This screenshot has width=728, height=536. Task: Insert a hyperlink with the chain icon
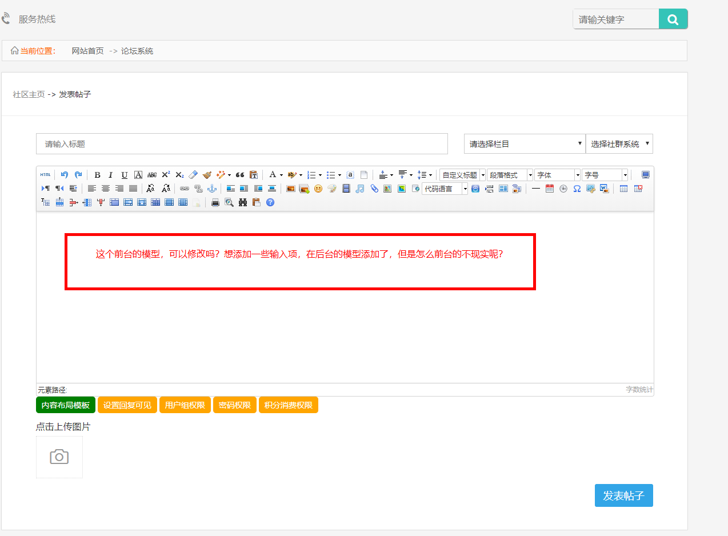coord(184,189)
